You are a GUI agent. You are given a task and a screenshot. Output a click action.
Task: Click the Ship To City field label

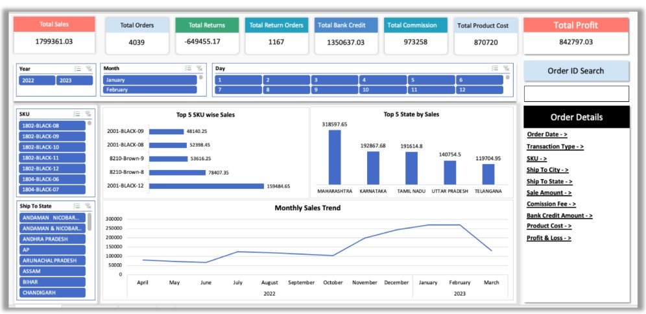click(x=547, y=170)
